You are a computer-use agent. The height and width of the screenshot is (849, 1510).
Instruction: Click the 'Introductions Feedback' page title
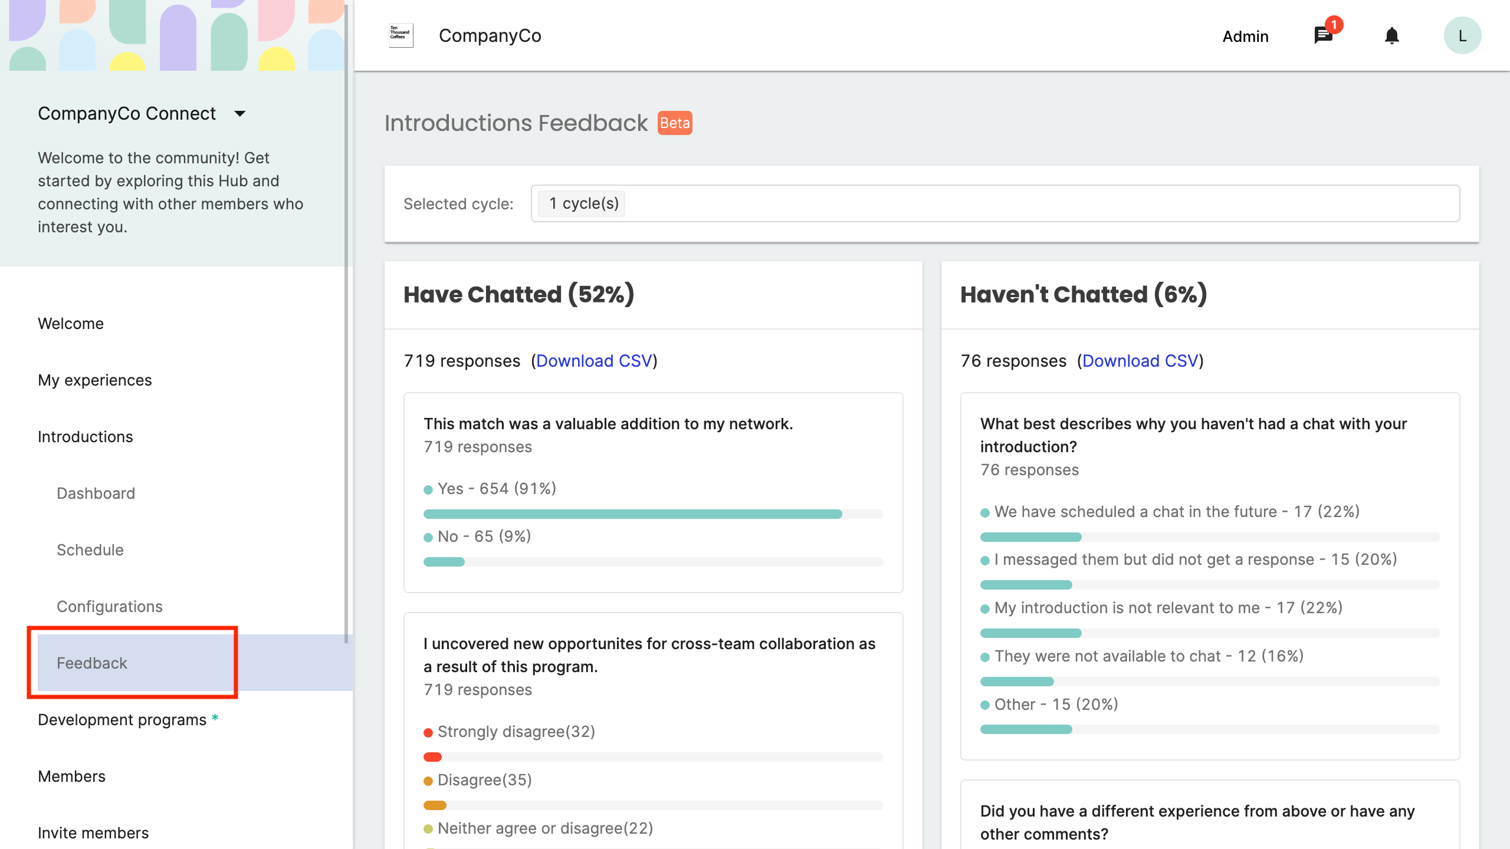[x=516, y=123]
